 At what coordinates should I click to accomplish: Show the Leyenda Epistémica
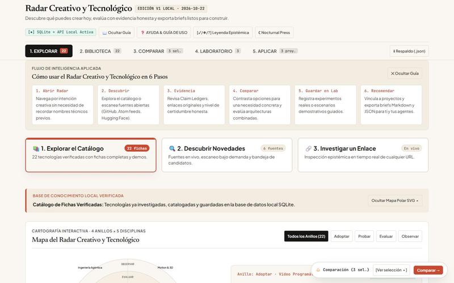[222, 32]
